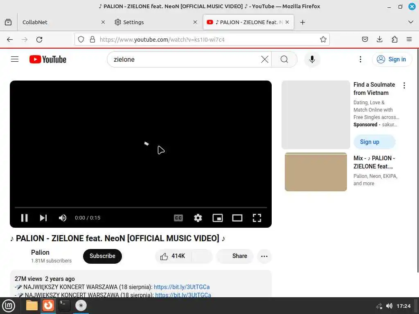Mute the video volume speaker icon
This screenshot has height=314, width=419.
(63, 218)
